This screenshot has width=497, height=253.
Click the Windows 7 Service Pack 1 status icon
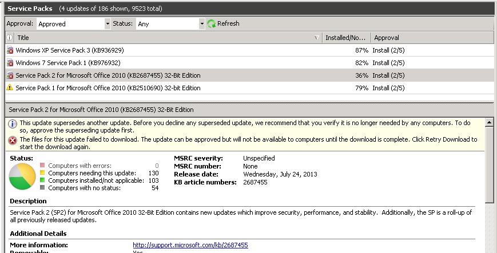tap(10, 63)
